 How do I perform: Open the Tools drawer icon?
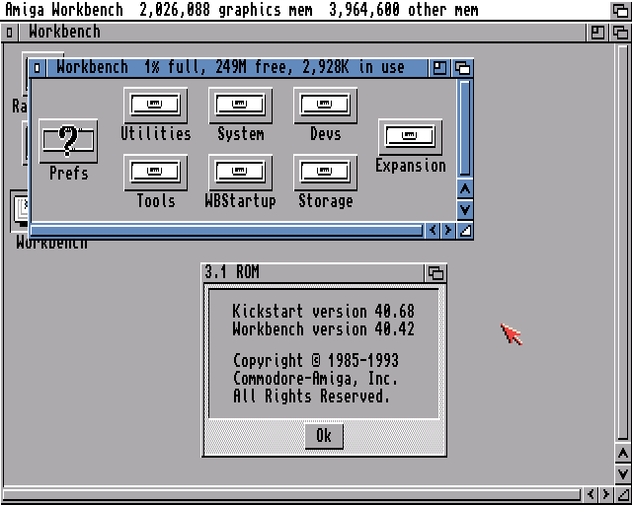156,173
